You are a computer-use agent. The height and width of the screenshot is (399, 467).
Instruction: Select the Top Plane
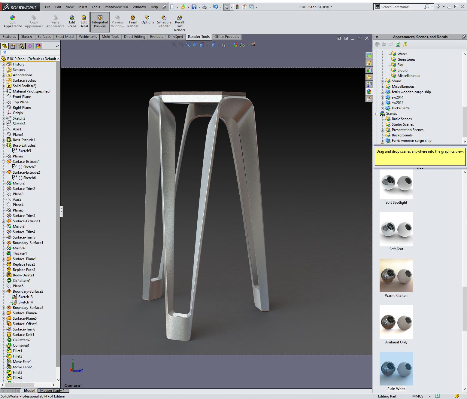(x=20, y=102)
